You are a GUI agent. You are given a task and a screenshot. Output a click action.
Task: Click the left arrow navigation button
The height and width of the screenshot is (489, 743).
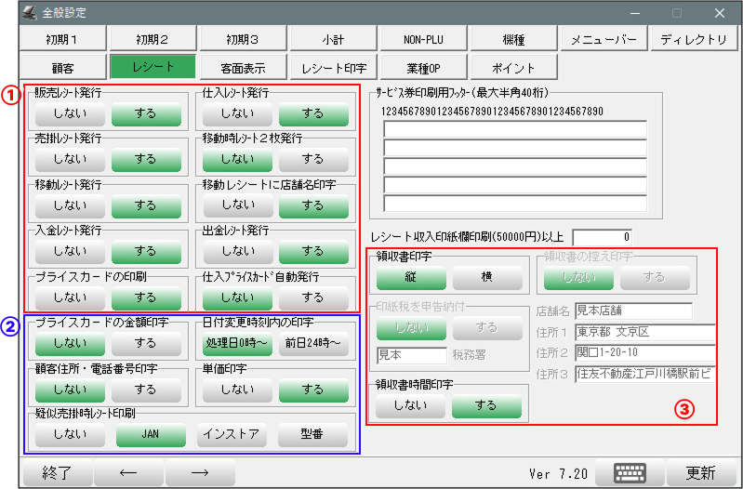(x=128, y=472)
